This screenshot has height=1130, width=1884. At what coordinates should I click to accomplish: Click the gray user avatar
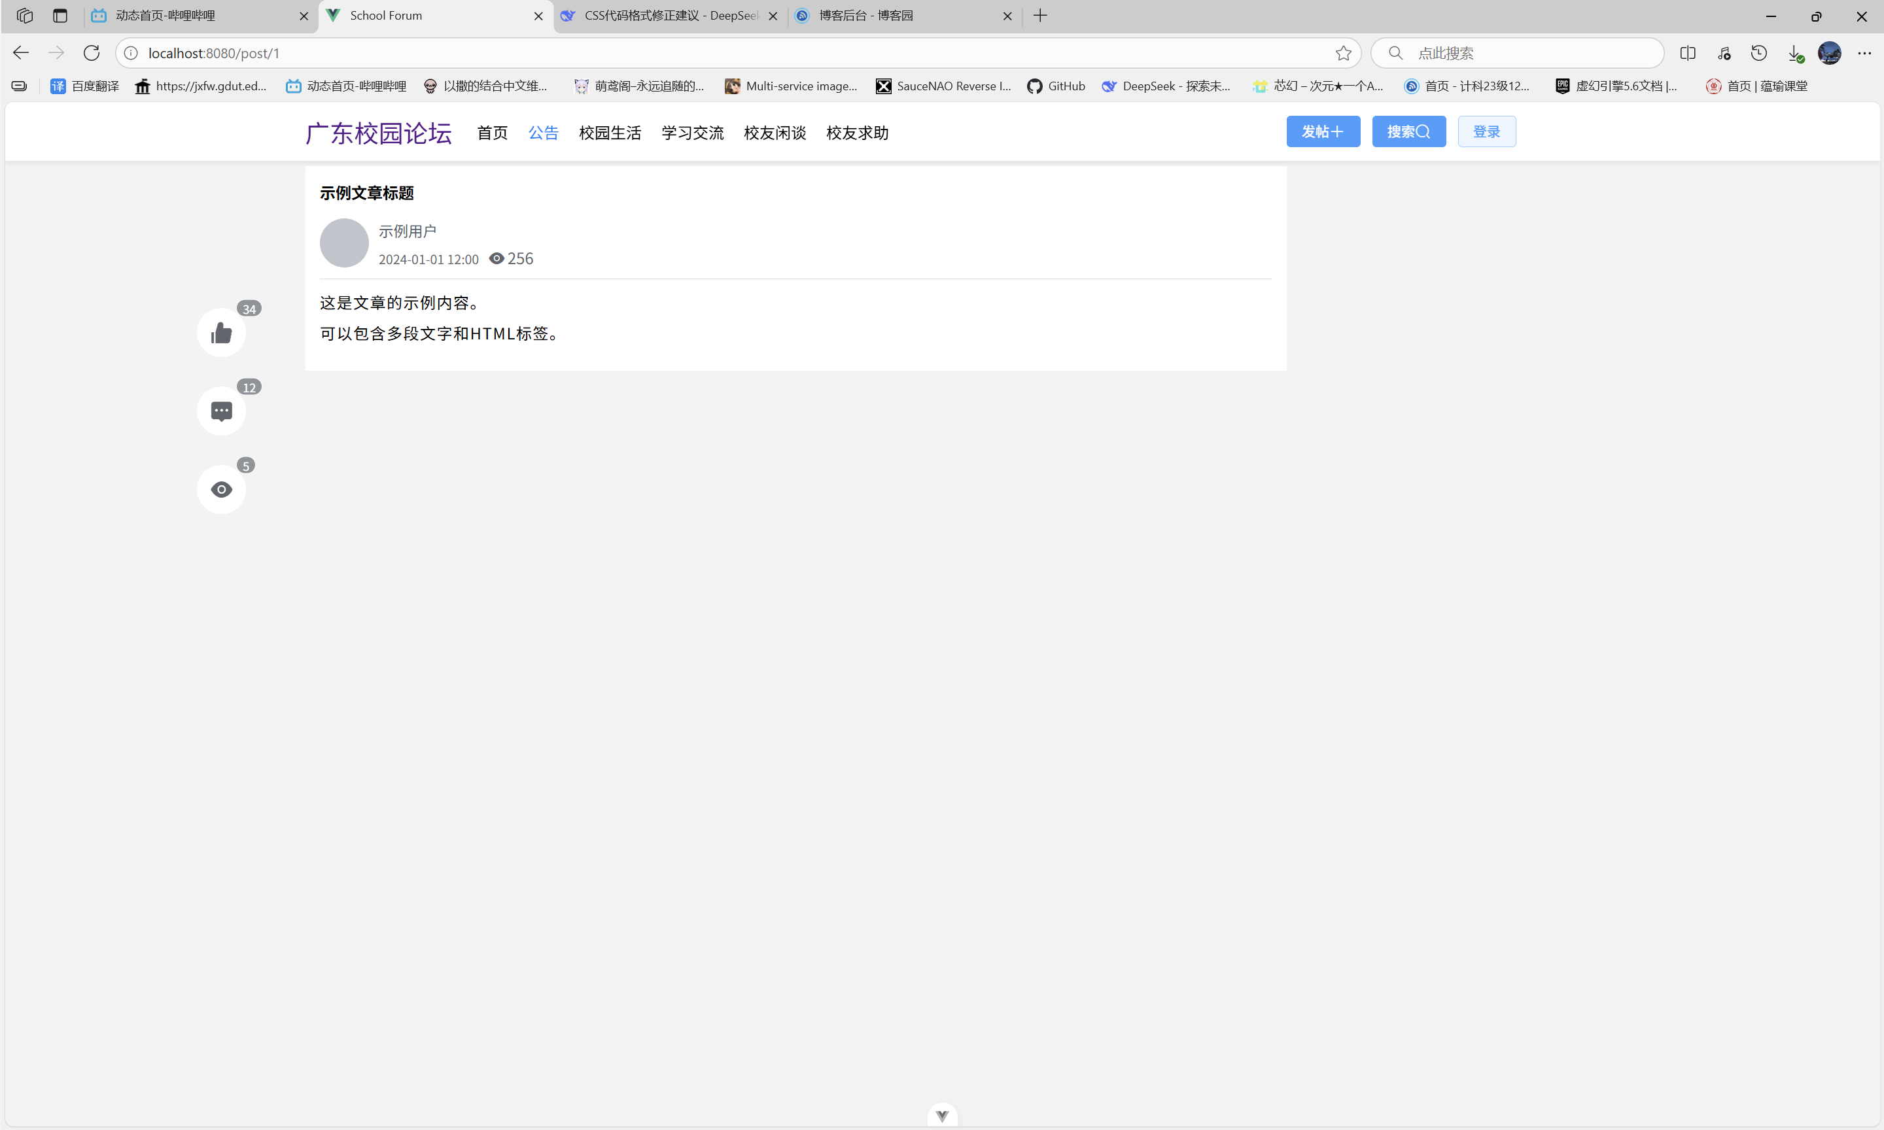[343, 243]
